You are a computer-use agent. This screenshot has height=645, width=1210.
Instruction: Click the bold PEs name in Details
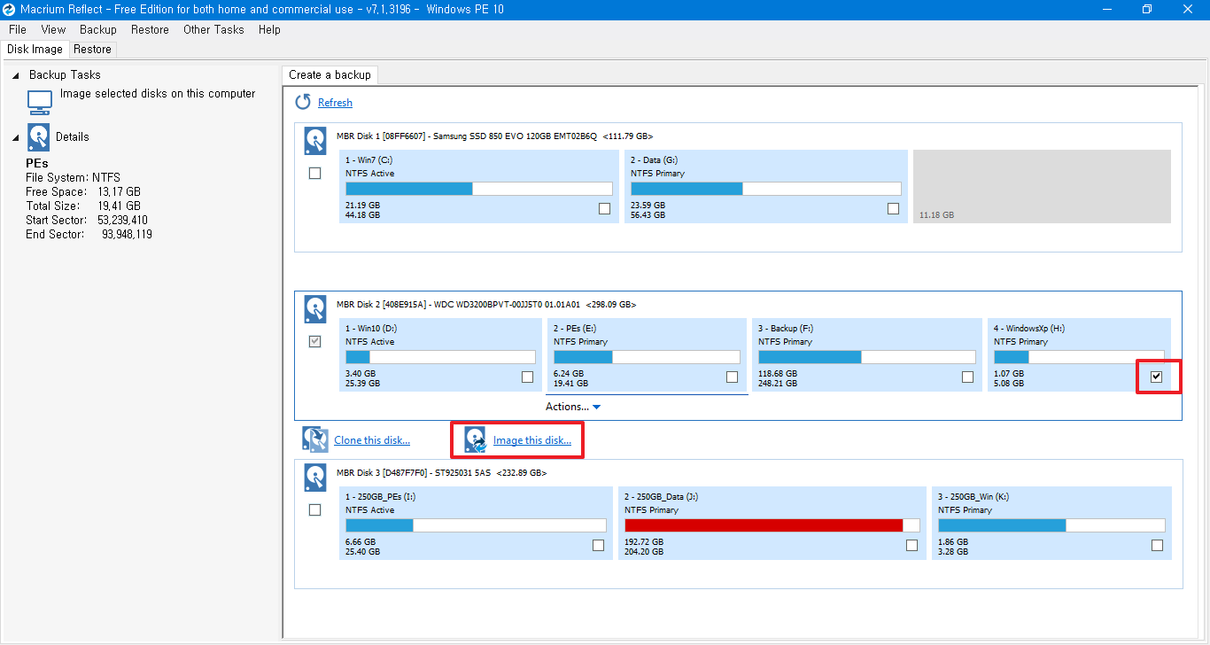tap(37, 164)
